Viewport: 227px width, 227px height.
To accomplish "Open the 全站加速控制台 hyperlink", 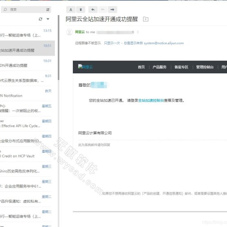I will tap(151, 100).
